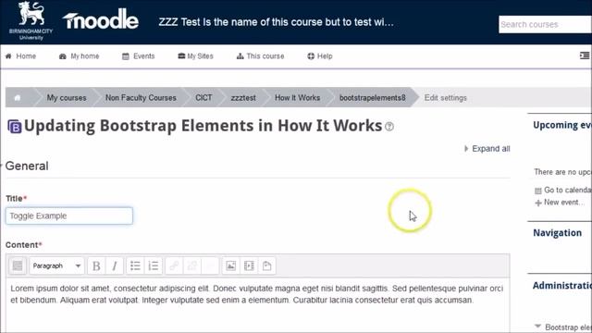The height and width of the screenshot is (333, 592).
Task: Open the CICT breadcrumb
Action: tap(203, 98)
